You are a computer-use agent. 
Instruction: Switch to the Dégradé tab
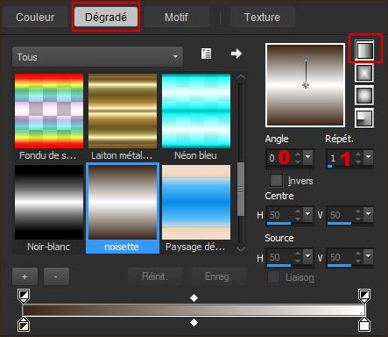[x=106, y=18]
